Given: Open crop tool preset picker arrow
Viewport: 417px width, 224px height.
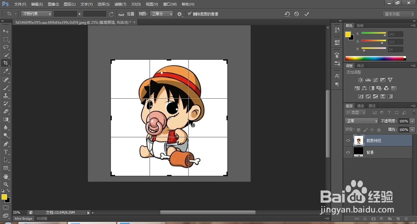Looking at the screenshot, I should pos(16,14).
